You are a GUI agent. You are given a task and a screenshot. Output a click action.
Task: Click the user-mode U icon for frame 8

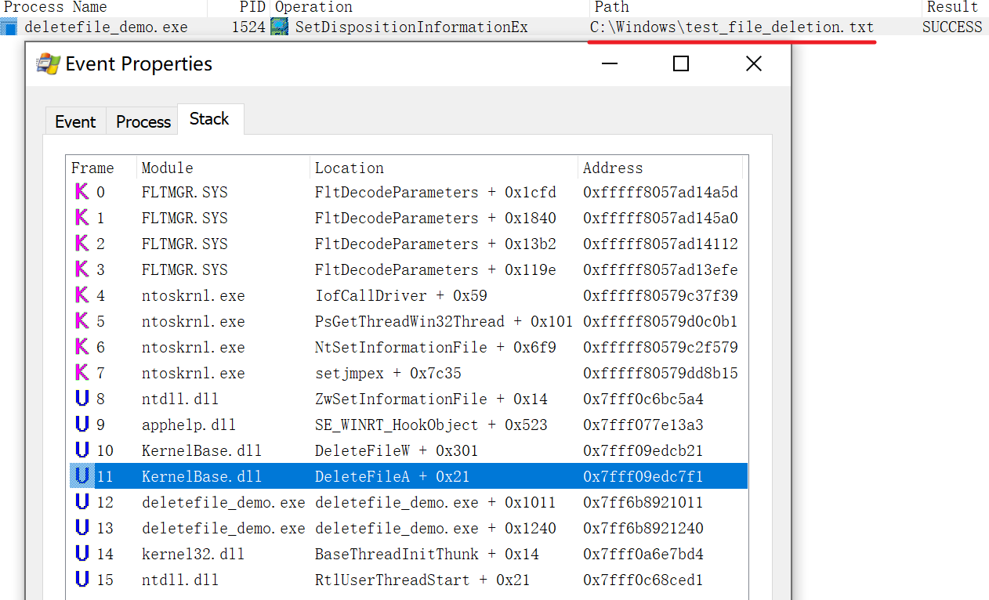tap(82, 399)
